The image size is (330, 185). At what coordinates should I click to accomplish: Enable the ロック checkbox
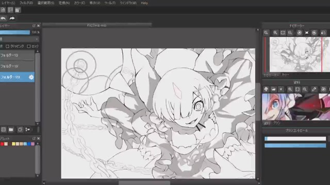point(29,46)
